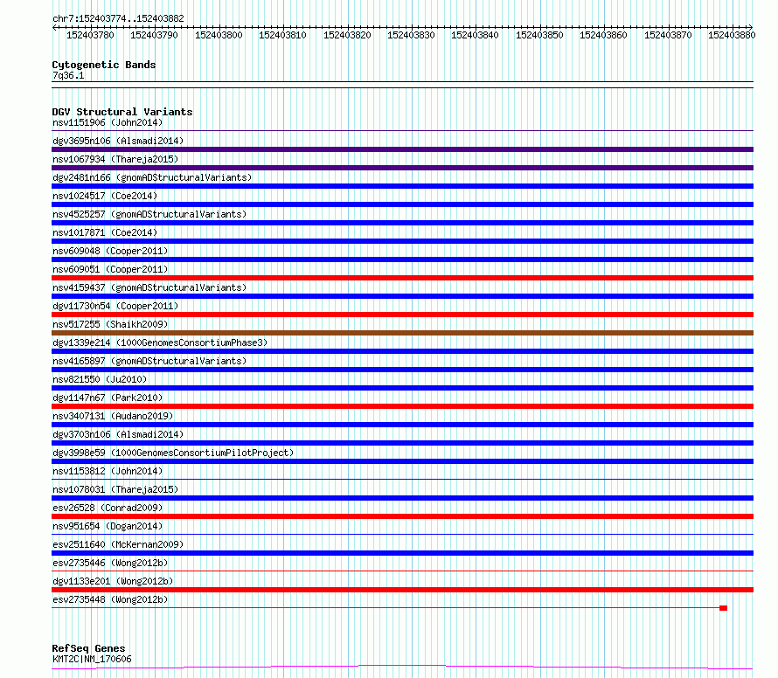This screenshot has height=678, width=778.
Task: Click the brown bar under nsv517255
Action: [x=402, y=333]
